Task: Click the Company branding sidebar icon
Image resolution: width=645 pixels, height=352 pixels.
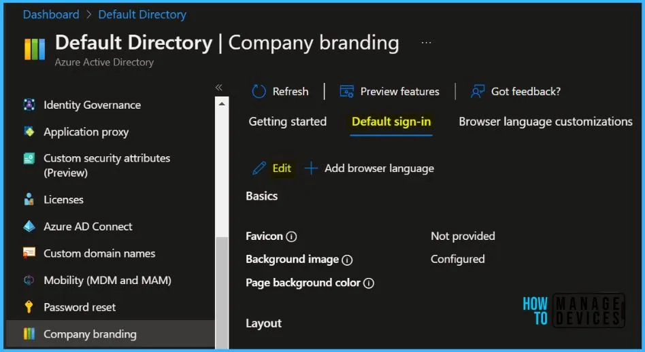Action: pos(29,334)
